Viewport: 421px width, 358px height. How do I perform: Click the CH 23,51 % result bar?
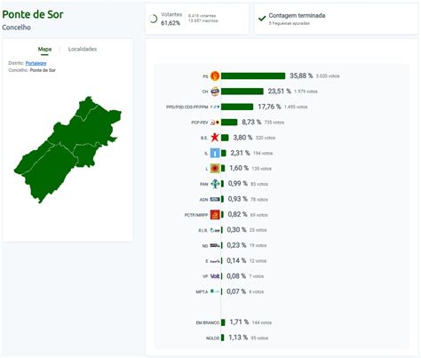point(242,91)
